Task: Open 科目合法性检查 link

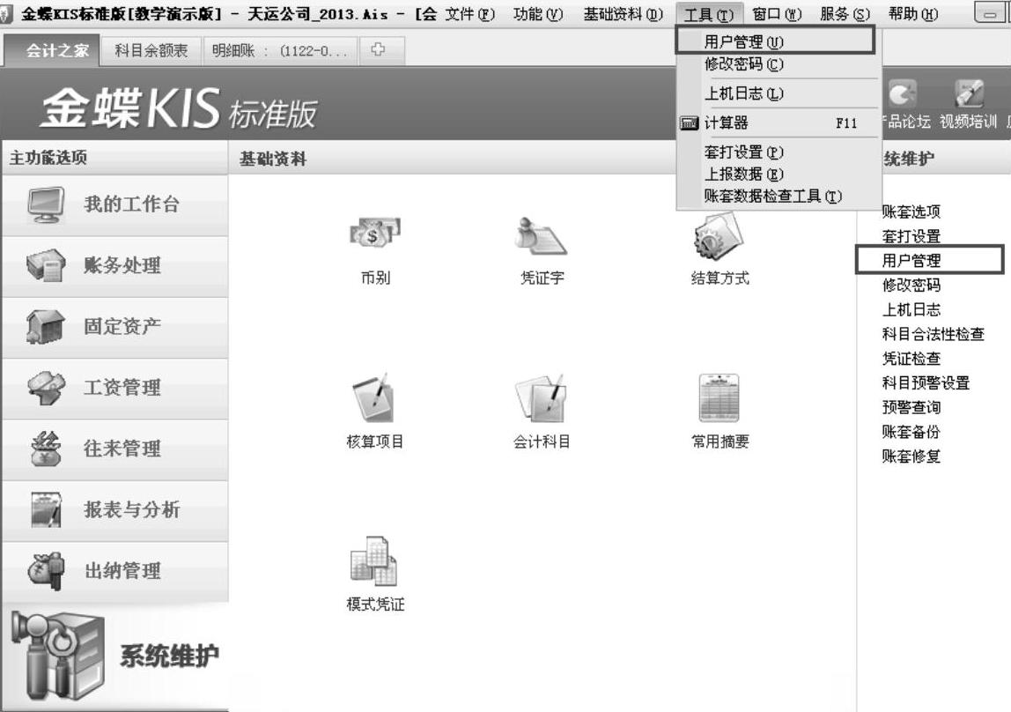Action: [933, 334]
